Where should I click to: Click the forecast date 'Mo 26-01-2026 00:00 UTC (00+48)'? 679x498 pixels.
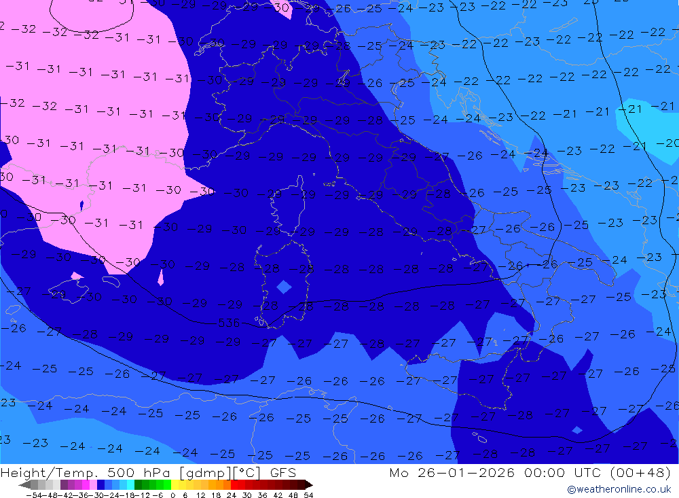click(x=530, y=472)
